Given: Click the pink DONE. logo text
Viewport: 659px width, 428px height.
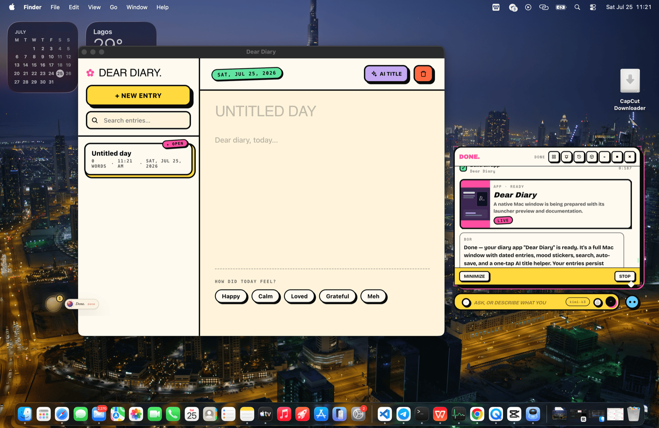Looking at the screenshot, I should (469, 157).
